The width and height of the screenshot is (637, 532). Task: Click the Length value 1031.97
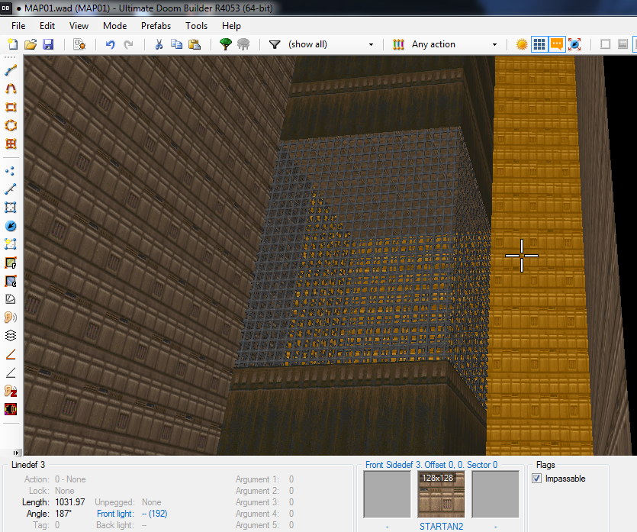[70, 502]
